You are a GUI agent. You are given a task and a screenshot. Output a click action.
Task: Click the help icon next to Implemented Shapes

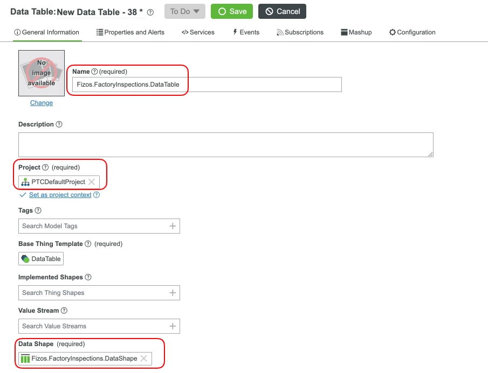click(88, 277)
